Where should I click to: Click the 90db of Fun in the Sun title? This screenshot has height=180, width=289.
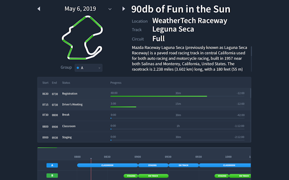pyautogui.click(x=181, y=9)
